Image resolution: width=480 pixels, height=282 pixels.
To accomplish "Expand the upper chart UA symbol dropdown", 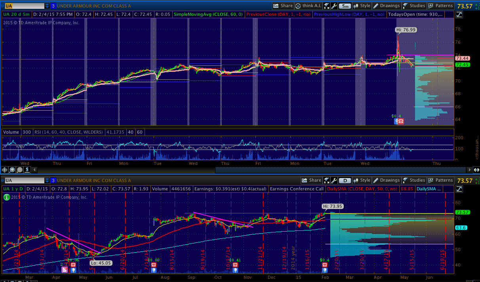I will pos(47,6).
